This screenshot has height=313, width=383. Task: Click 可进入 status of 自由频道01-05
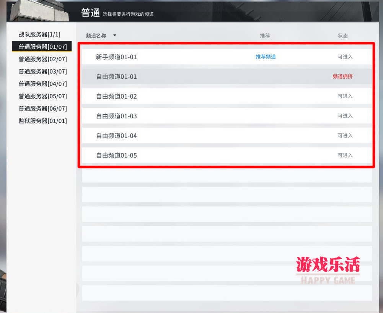[x=345, y=156]
